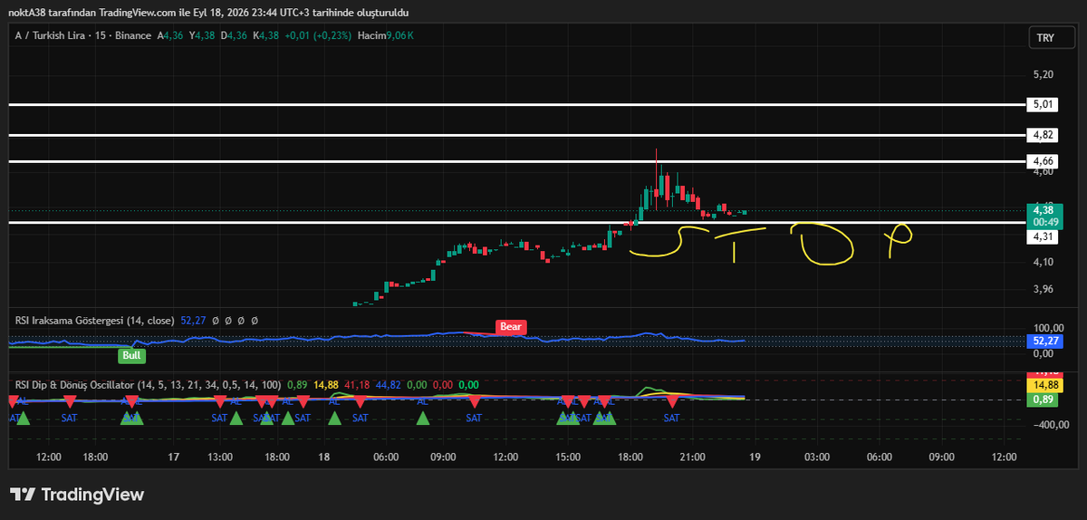Click the red 41,18 oscillator value
Screen dimensions: 1087x520
click(358, 385)
